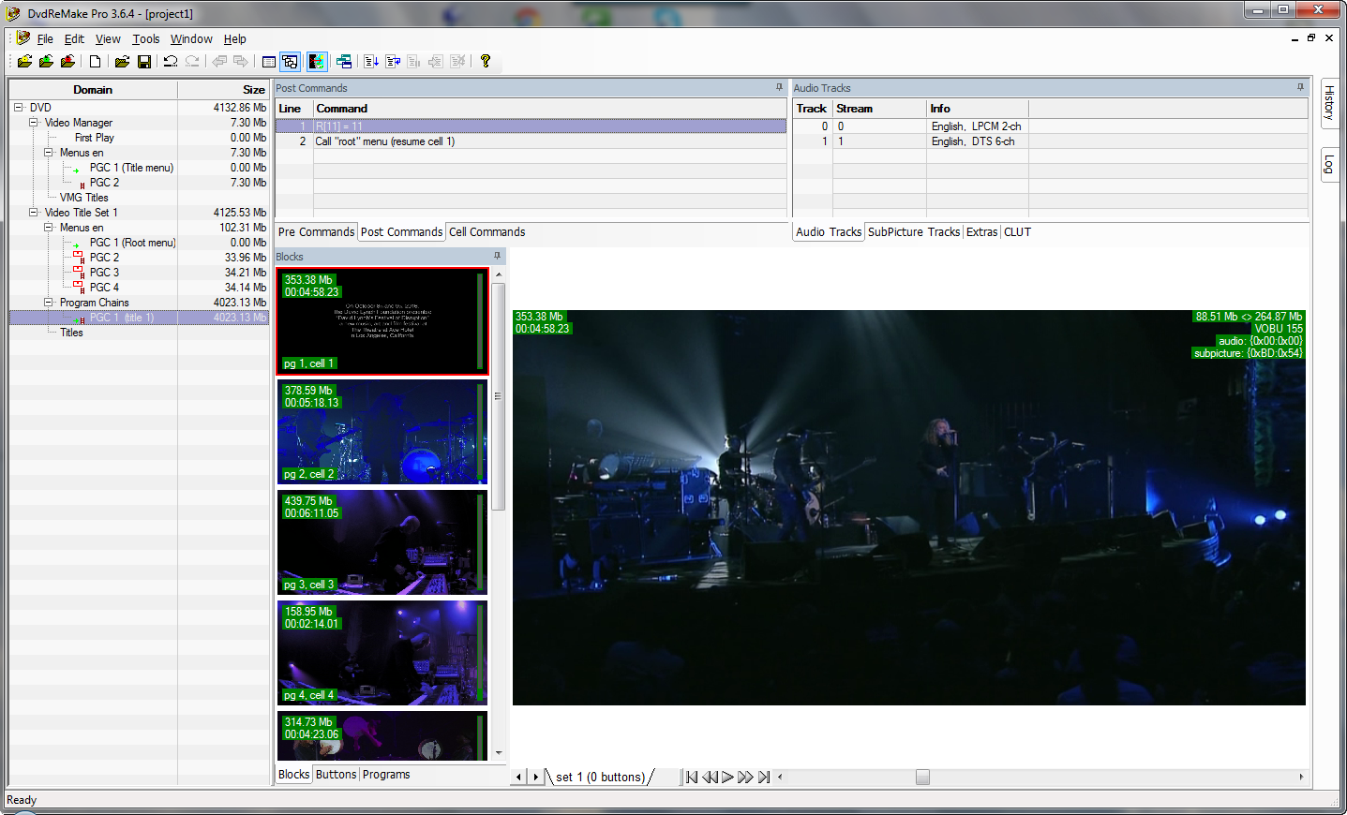Save project with the floppy disk icon
Viewport: 1347px width, 815px height.
click(144, 62)
